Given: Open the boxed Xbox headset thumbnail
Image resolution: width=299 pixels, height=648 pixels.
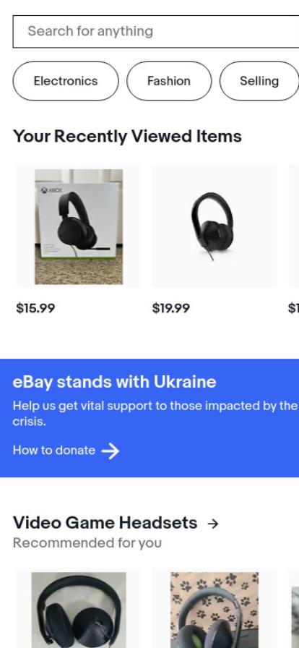Looking at the screenshot, I should pyautogui.click(x=79, y=226).
